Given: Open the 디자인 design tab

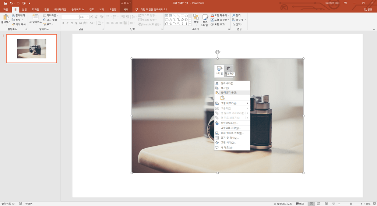Looking at the screenshot, I should tap(36, 9).
